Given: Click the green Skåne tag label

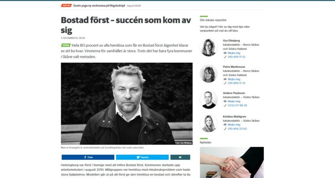Looking at the screenshot, I should pyautogui.click(x=66, y=45).
